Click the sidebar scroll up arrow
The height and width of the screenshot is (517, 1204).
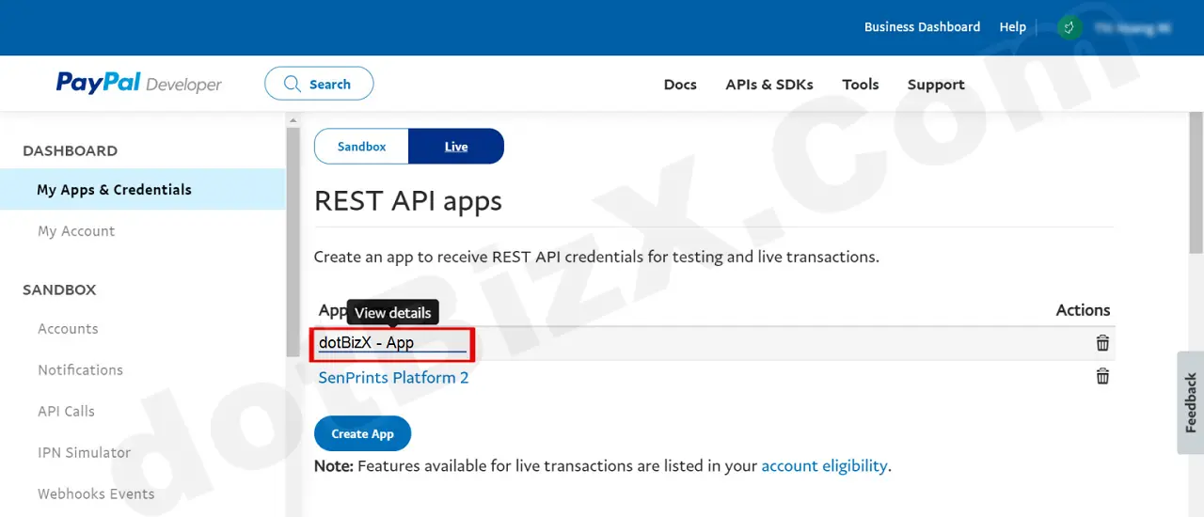pyautogui.click(x=293, y=119)
